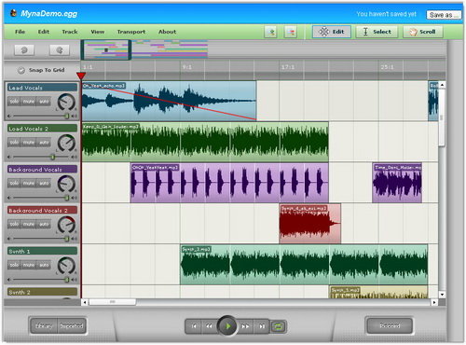Mute the Lead Vocals 2 track
The width and height of the screenshot is (466, 345).
pos(29,143)
